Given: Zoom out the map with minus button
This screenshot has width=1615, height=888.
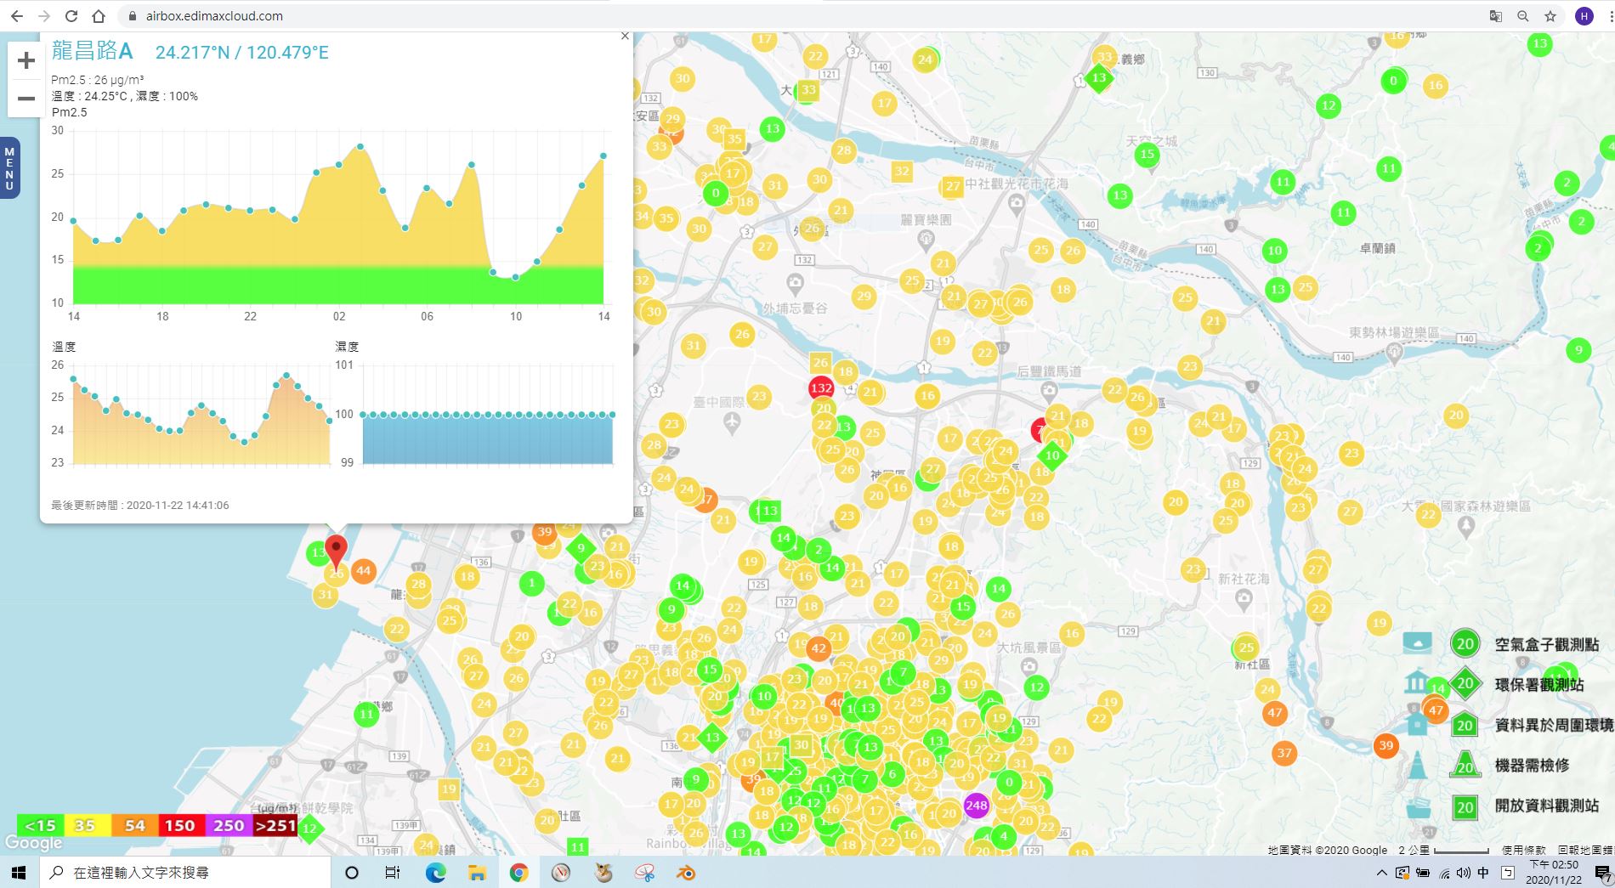Looking at the screenshot, I should click(x=26, y=98).
